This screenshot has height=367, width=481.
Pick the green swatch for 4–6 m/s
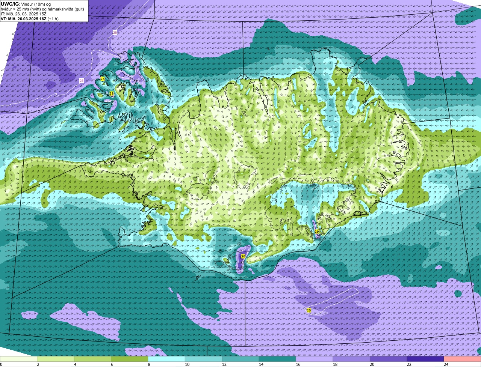click(92, 359)
